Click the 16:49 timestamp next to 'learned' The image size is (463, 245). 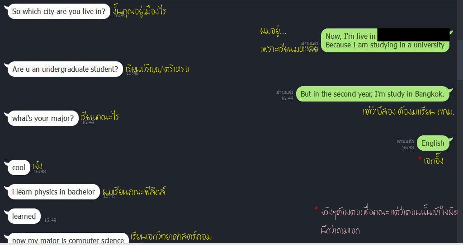pyautogui.click(x=50, y=220)
